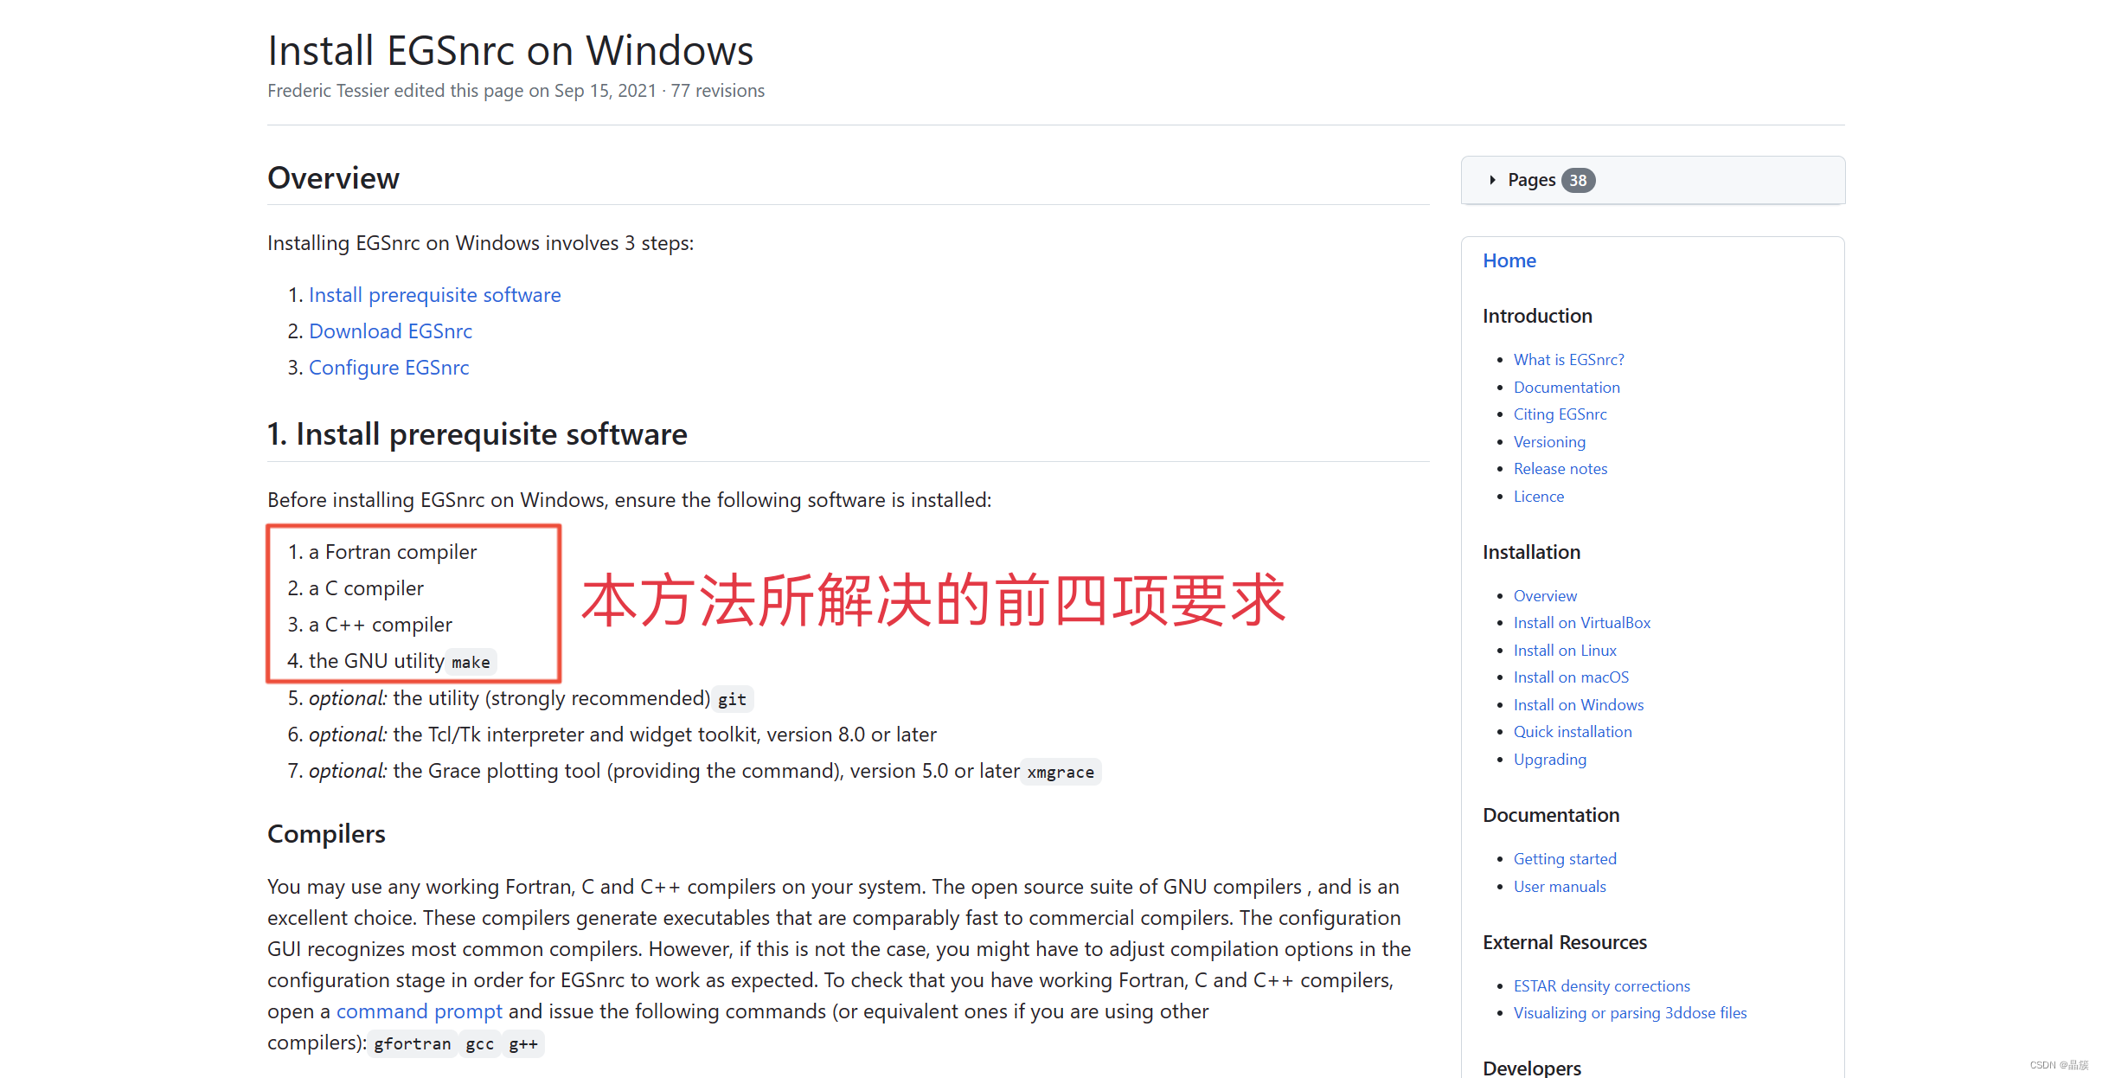Image resolution: width=2102 pixels, height=1078 pixels.
Task: Open "Visualizing or parsing 3ddose files"
Action: [1630, 1013]
